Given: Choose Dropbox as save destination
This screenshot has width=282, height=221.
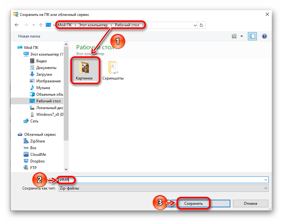Looking at the screenshot, I should pyautogui.click(x=36, y=161).
